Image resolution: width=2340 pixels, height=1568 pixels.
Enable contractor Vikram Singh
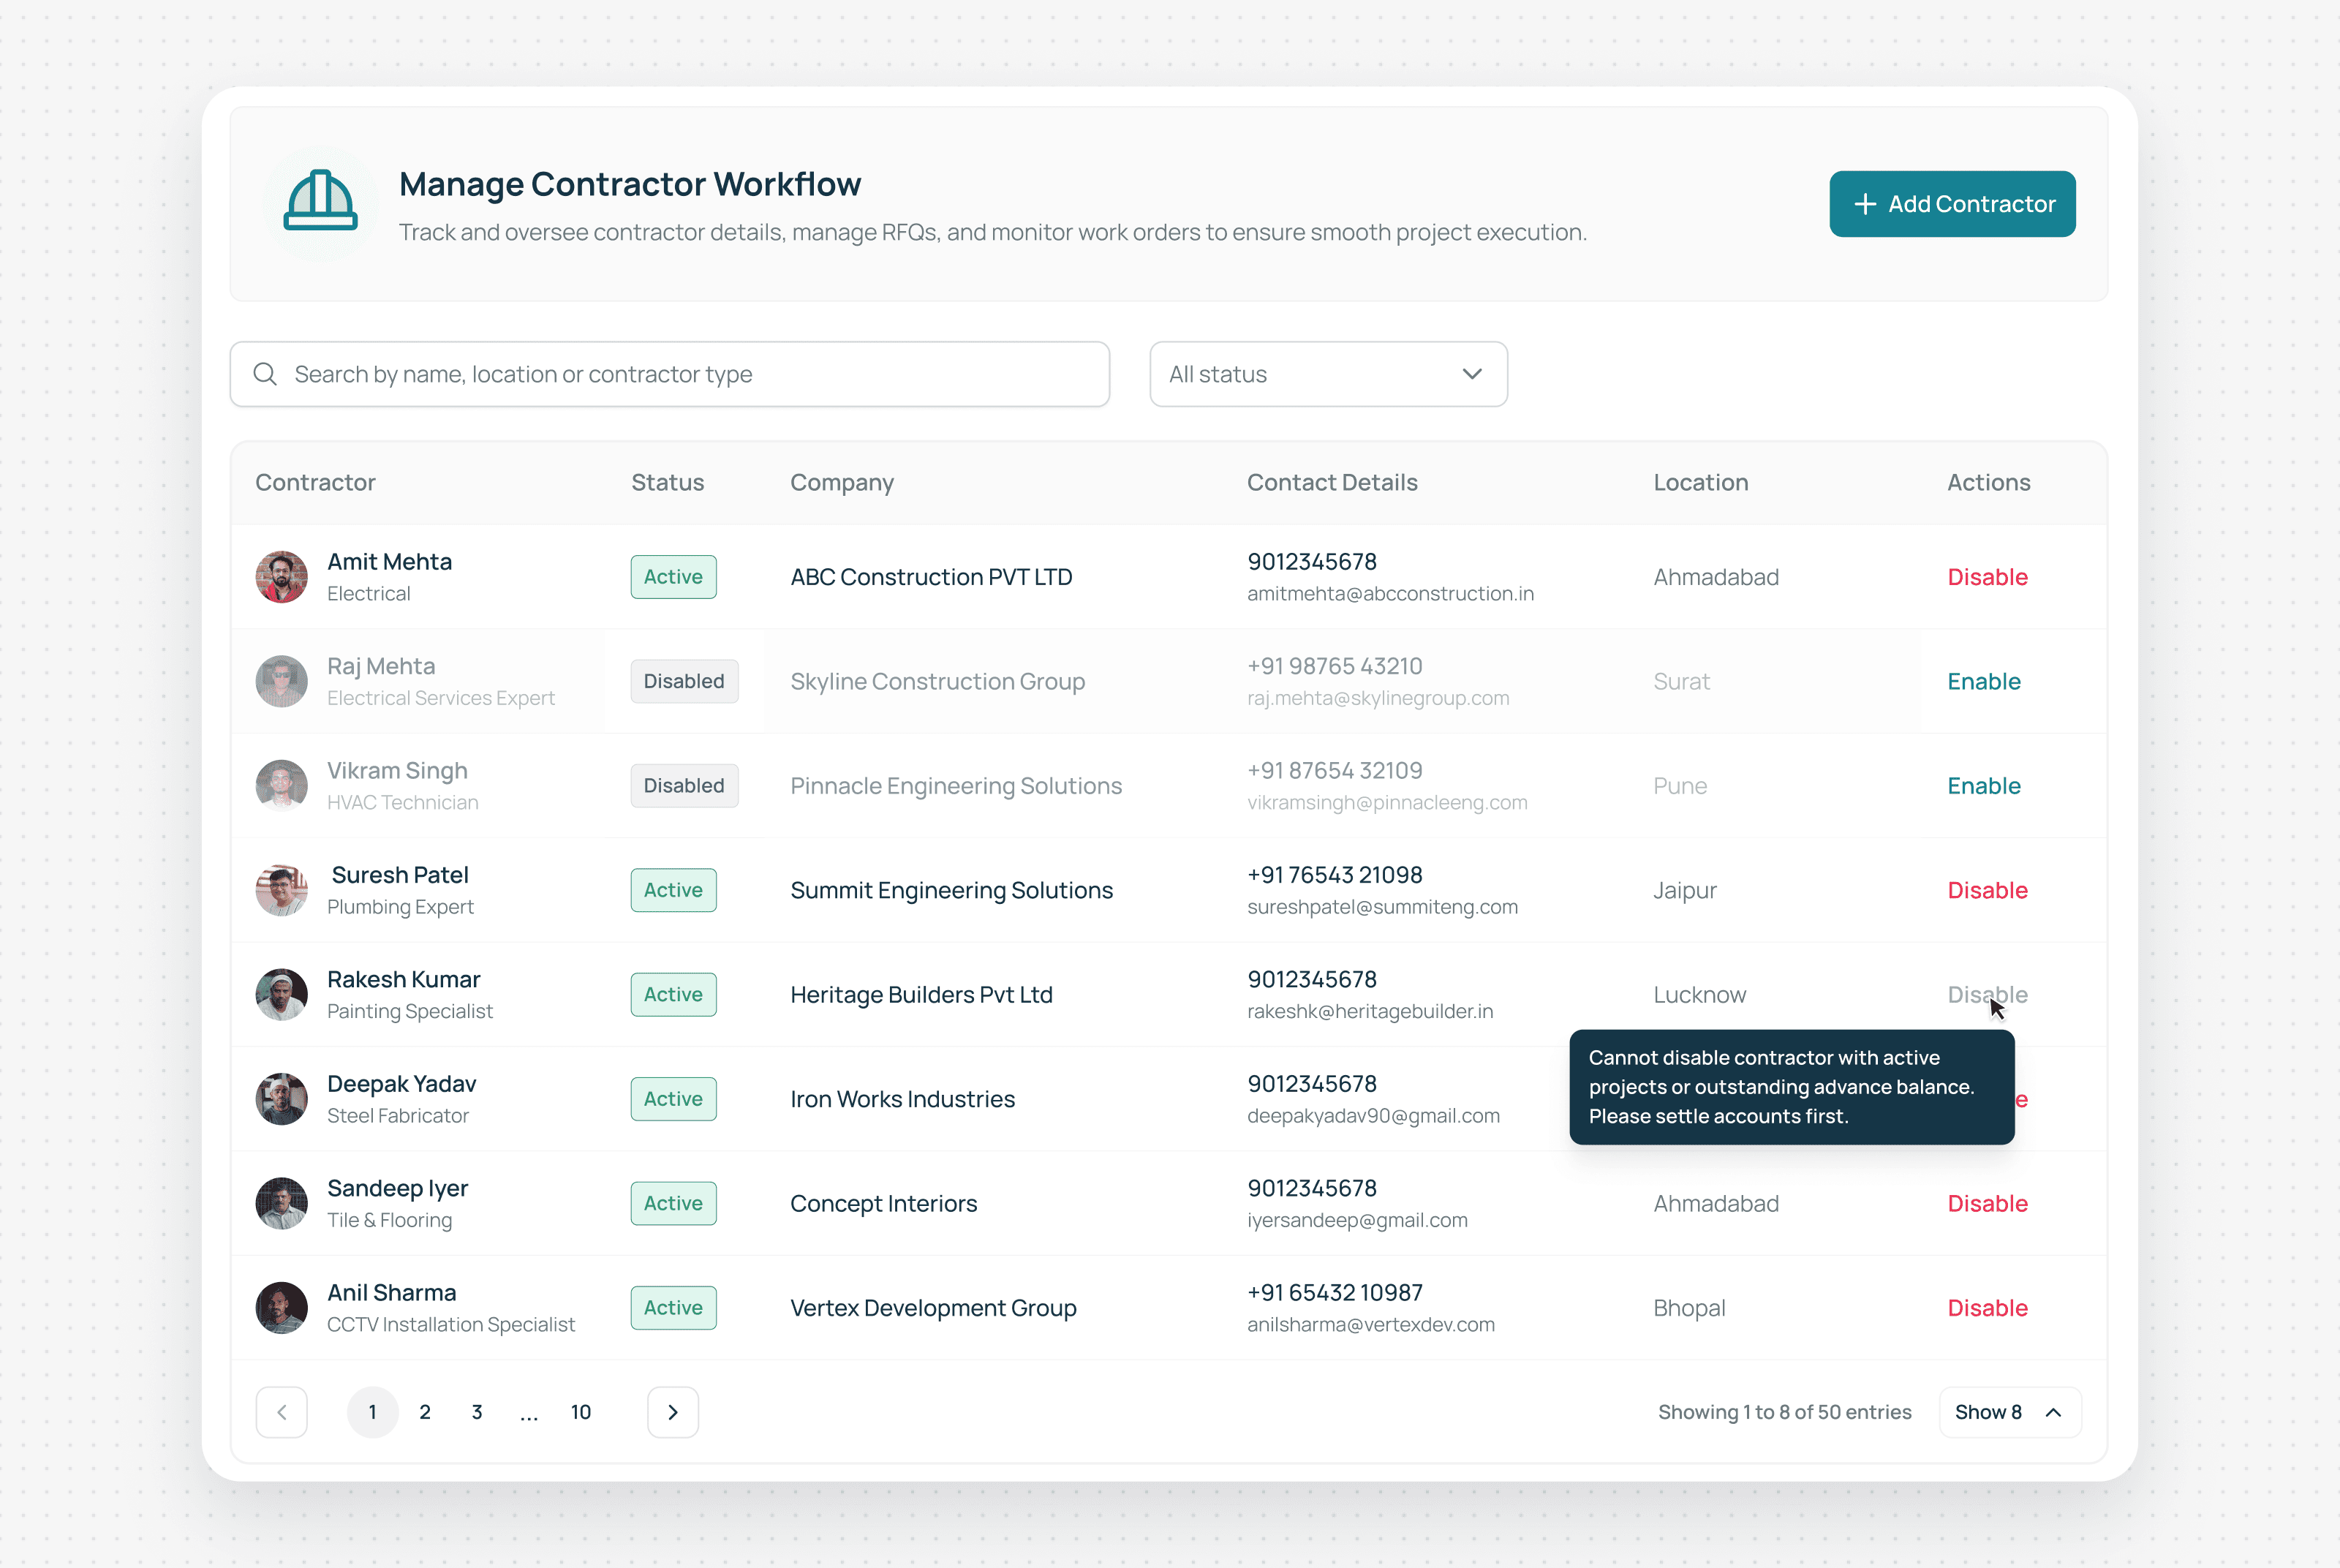pyautogui.click(x=1984, y=786)
